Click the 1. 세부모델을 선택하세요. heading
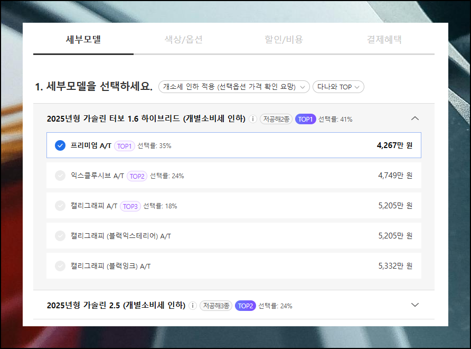The height and width of the screenshot is (349, 471). (x=93, y=87)
